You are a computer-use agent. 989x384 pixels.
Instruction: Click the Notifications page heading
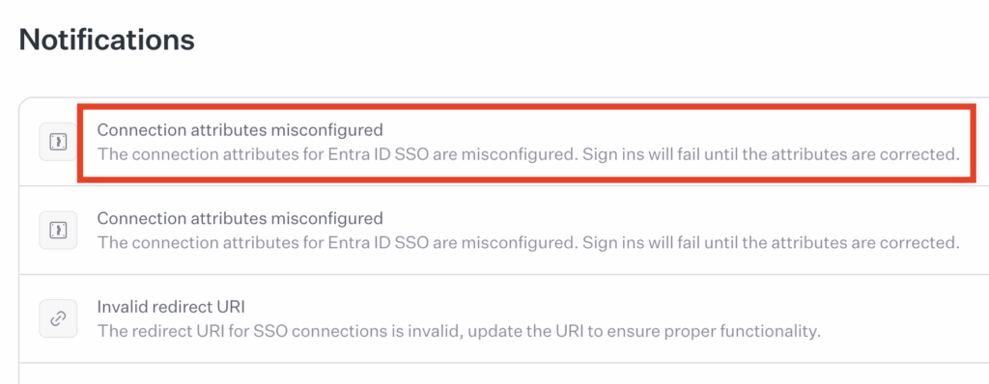pos(106,40)
